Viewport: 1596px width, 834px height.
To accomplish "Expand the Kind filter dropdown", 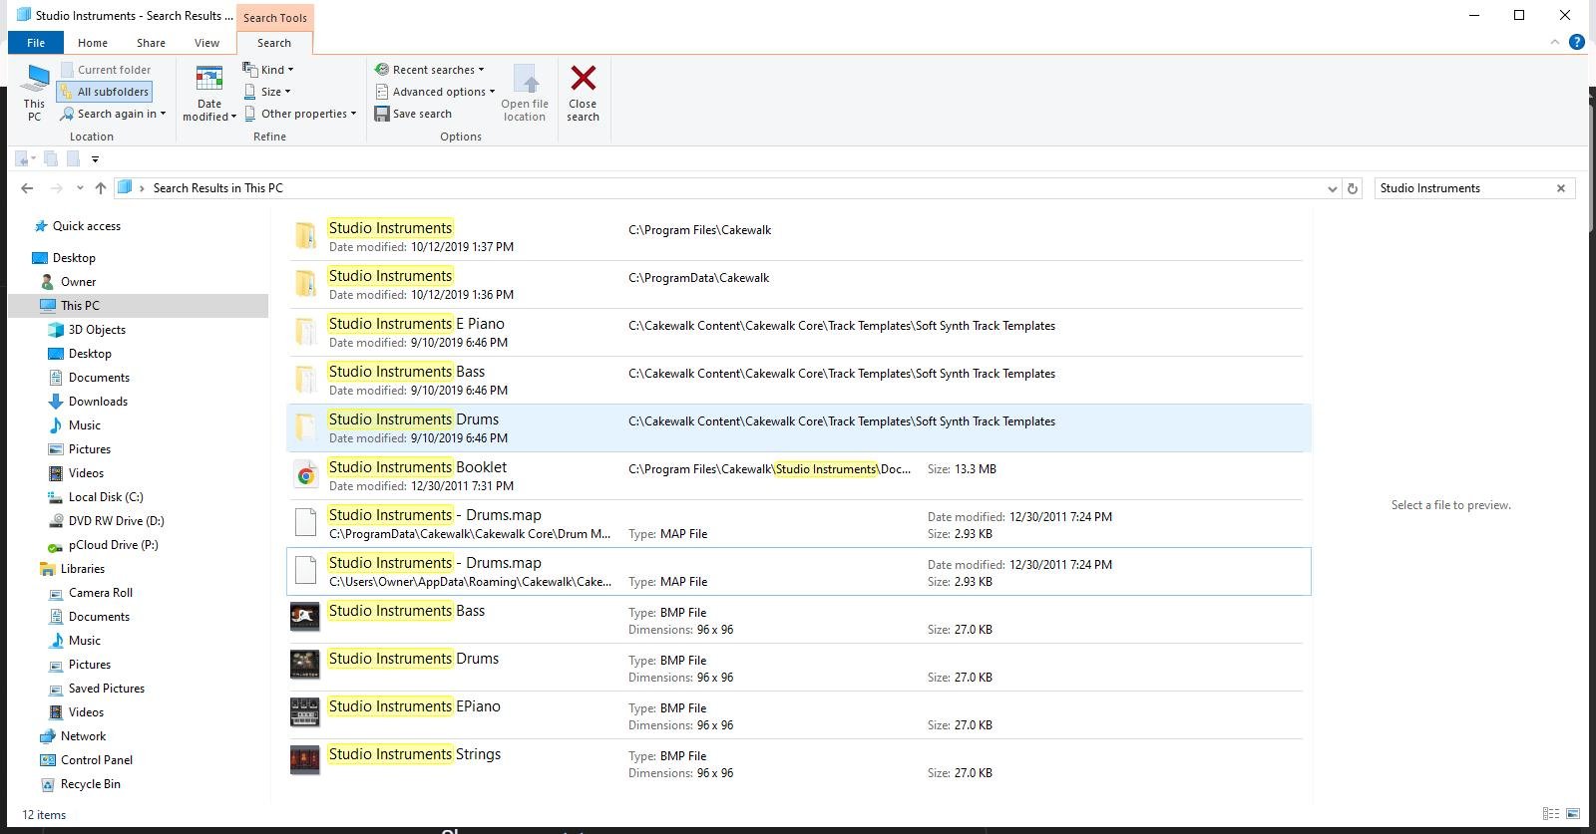I will coord(268,70).
